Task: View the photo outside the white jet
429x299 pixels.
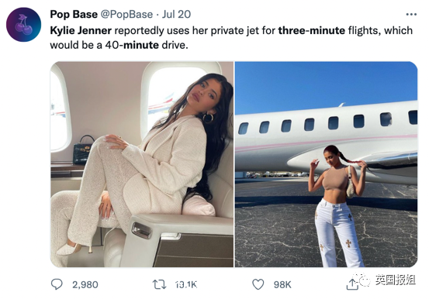Action: tap(326, 164)
